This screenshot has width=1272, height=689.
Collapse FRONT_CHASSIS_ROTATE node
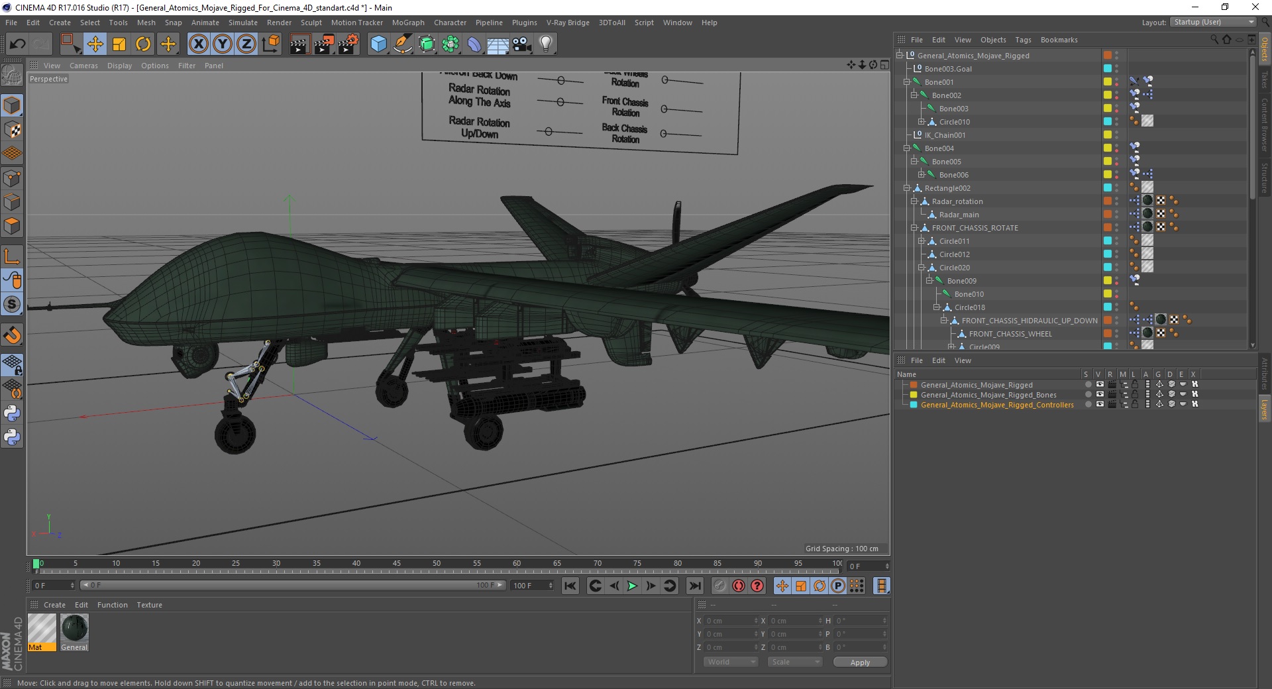pyautogui.click(x=914, y=228)
